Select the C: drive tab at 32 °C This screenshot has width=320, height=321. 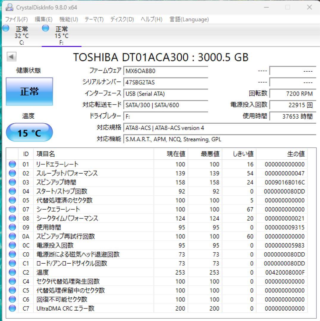[x=22, y=35]
